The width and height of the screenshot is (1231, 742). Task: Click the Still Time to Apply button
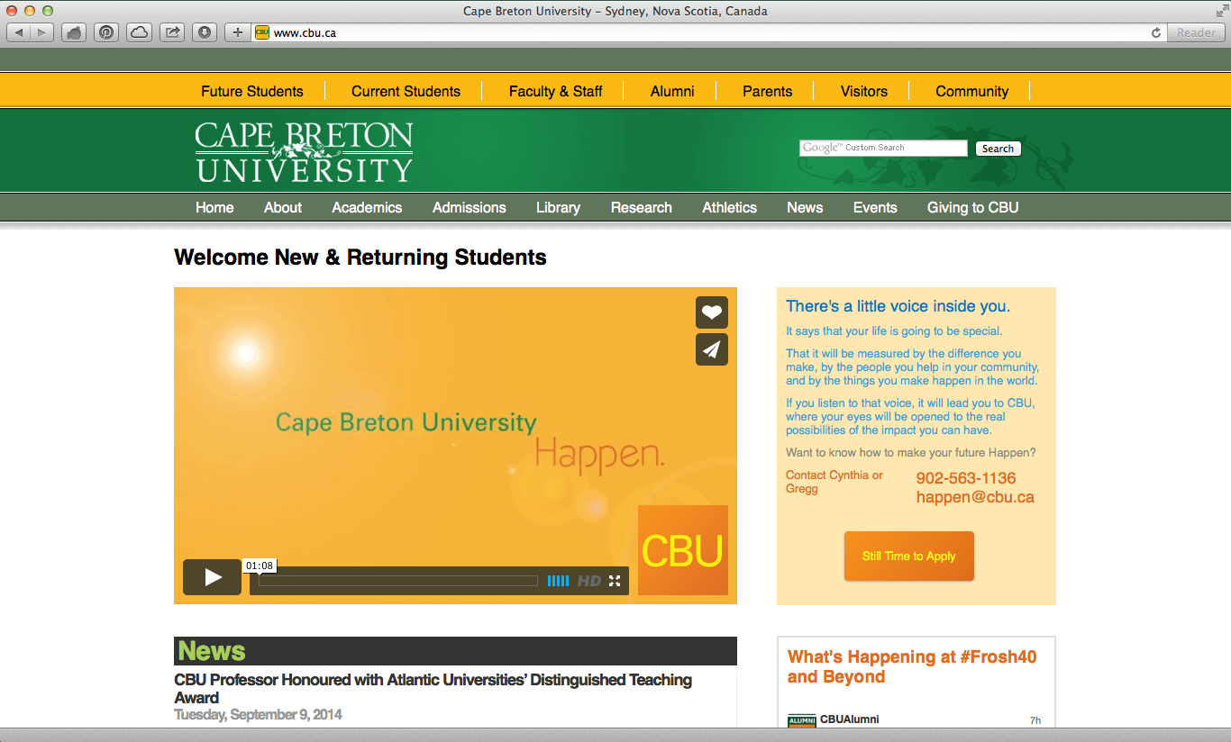click(x=909, y=556)
